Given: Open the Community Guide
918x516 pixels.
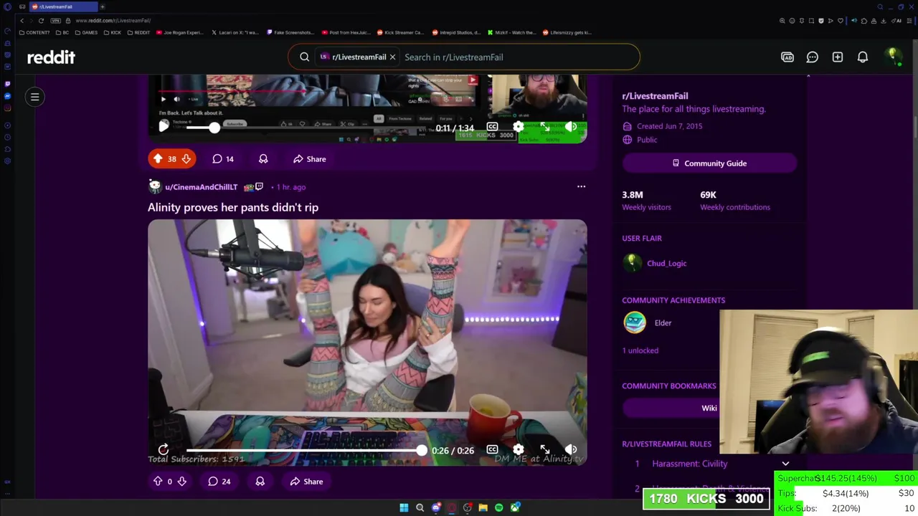Looking at the screenshot, I should click(x=709, y=163).
